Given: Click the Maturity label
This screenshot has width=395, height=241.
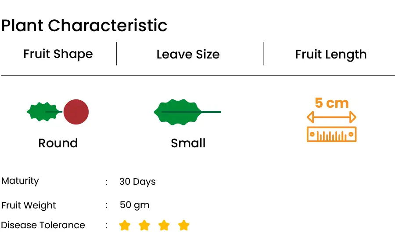Looking at the screenshot, I should pos(20,181).
